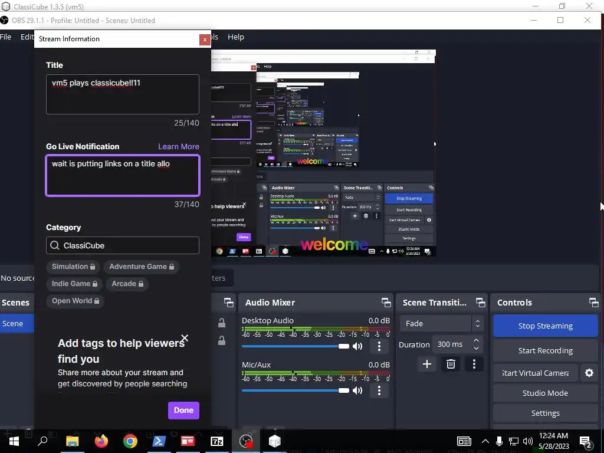This screenshot has height=453, width=604.
Task: Toggle the lower source lock icon
Action: (222, 340)
